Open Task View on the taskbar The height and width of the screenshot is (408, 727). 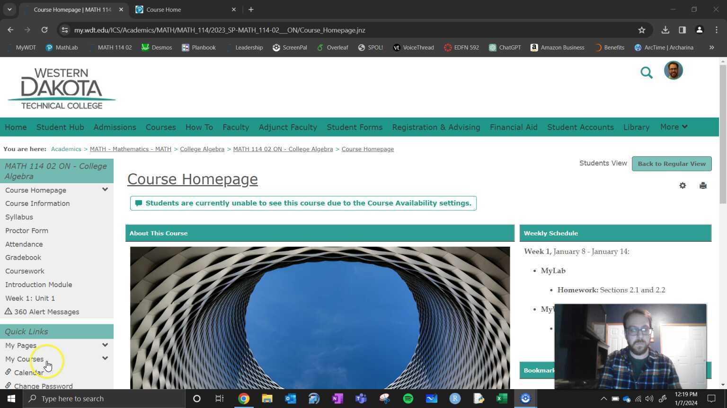pyautogui.click(x=220, y=399)
